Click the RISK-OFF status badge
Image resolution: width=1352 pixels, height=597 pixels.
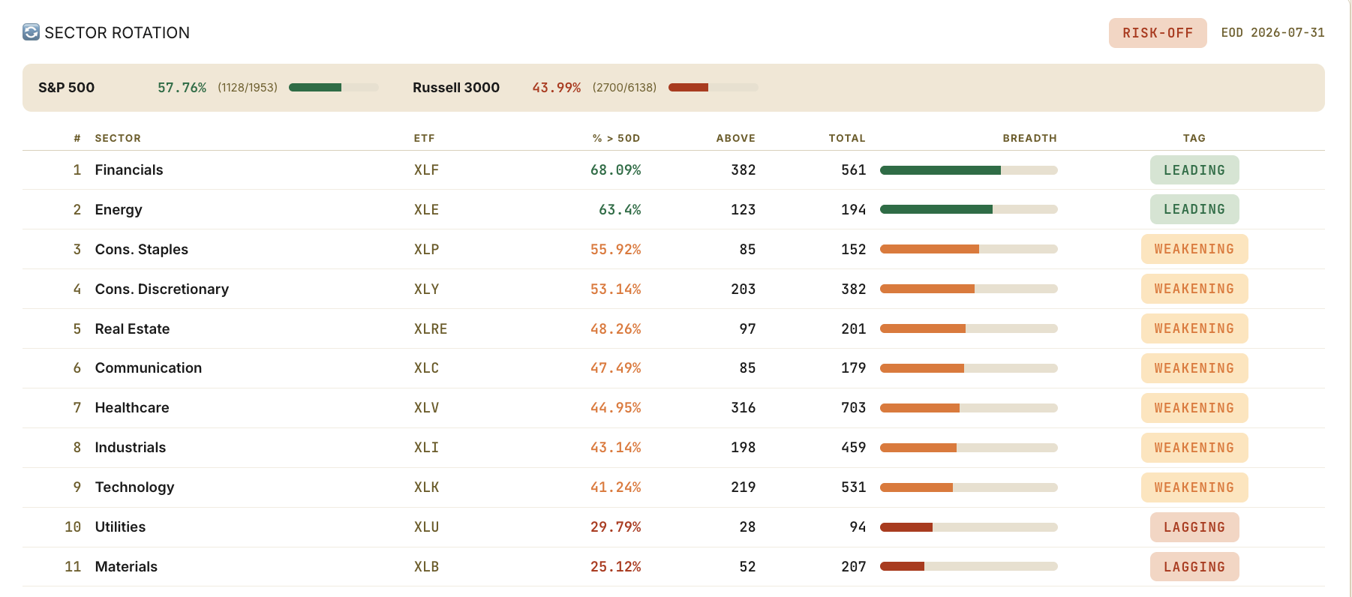point(1158,33)
